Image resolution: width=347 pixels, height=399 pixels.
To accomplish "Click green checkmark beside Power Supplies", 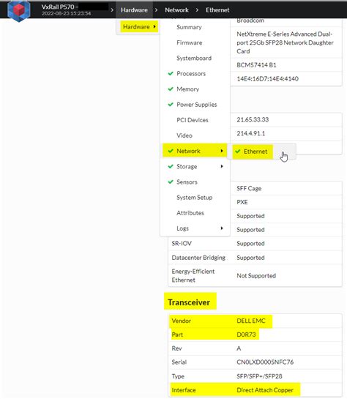I will coord(171,105).
